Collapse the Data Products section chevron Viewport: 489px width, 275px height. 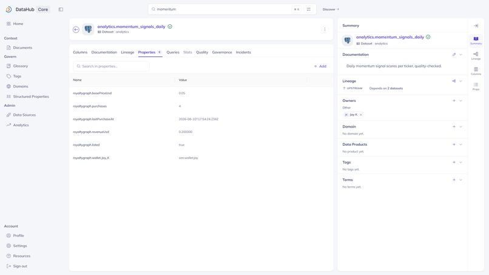click(x=460, y=144)
